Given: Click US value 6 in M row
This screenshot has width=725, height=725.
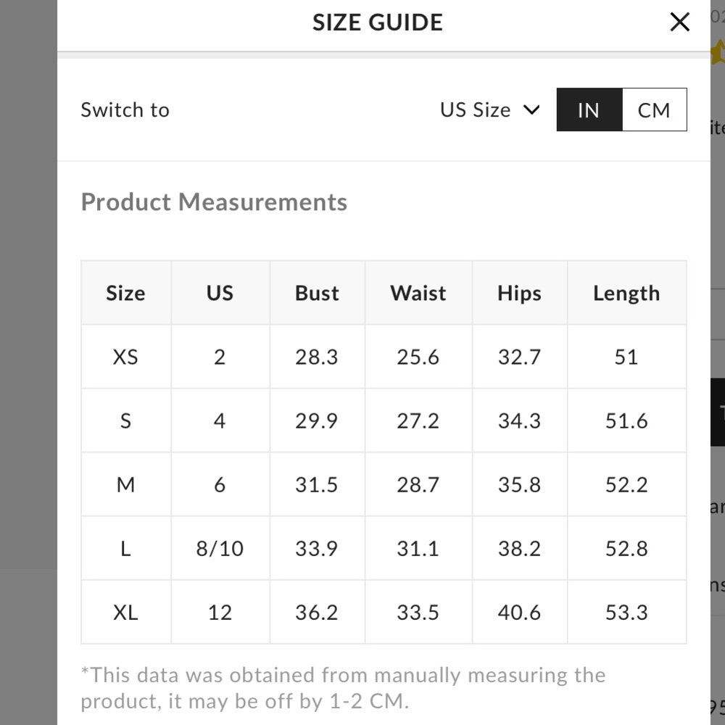Looking at the screenshot, I should click(x=220, y=484).
